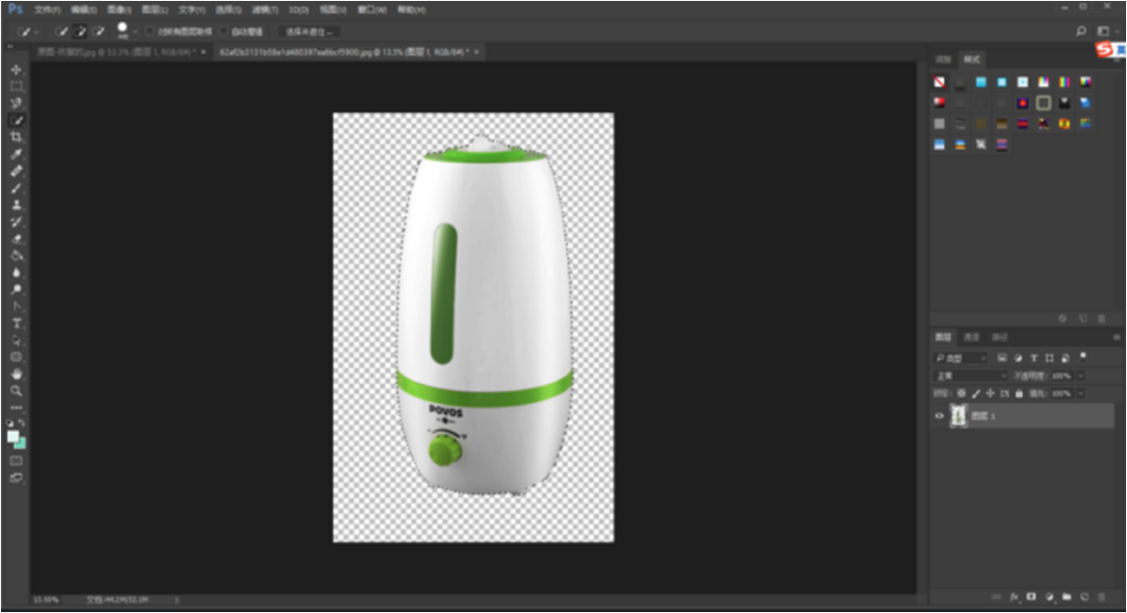Open the layer opacity dropdown arrow
Image resolution: width=1127 pixels, height=613 pixels.
1079,375
